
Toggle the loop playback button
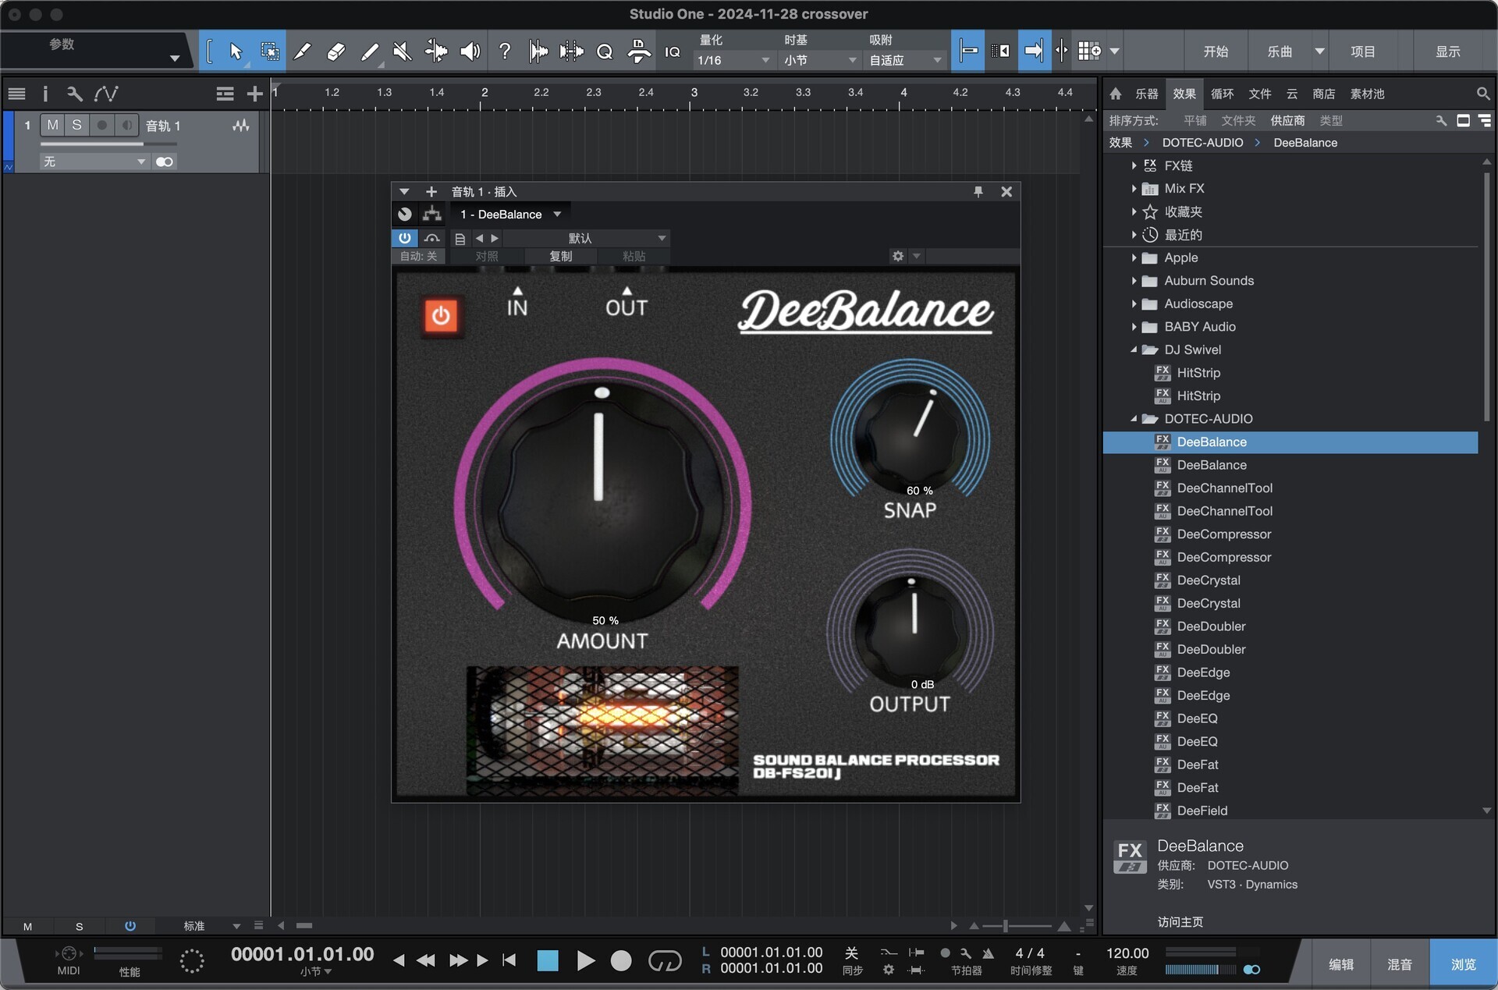click(x=665, y=960)
